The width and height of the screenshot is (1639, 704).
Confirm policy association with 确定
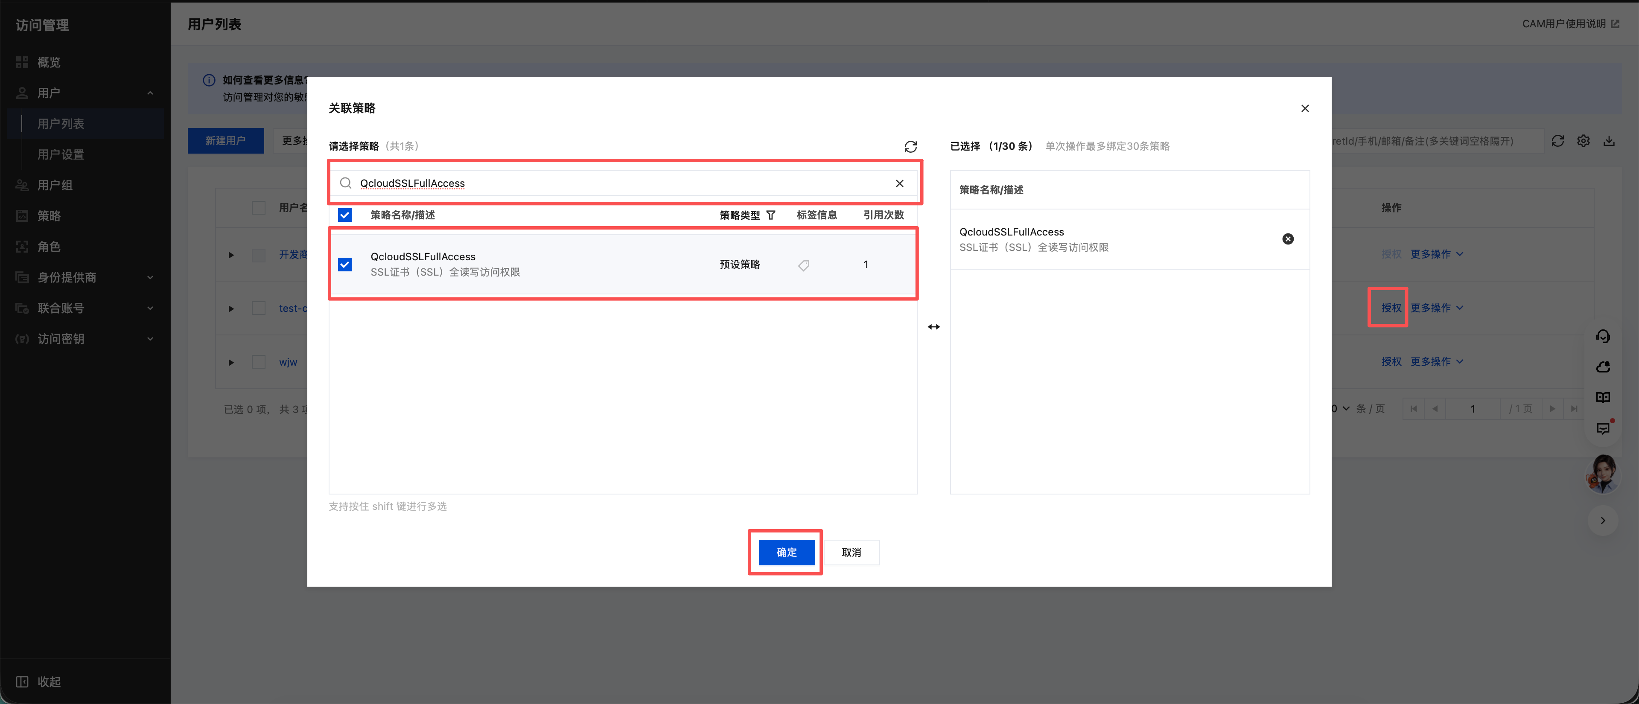pyautogui.click(x=786, y=553)
